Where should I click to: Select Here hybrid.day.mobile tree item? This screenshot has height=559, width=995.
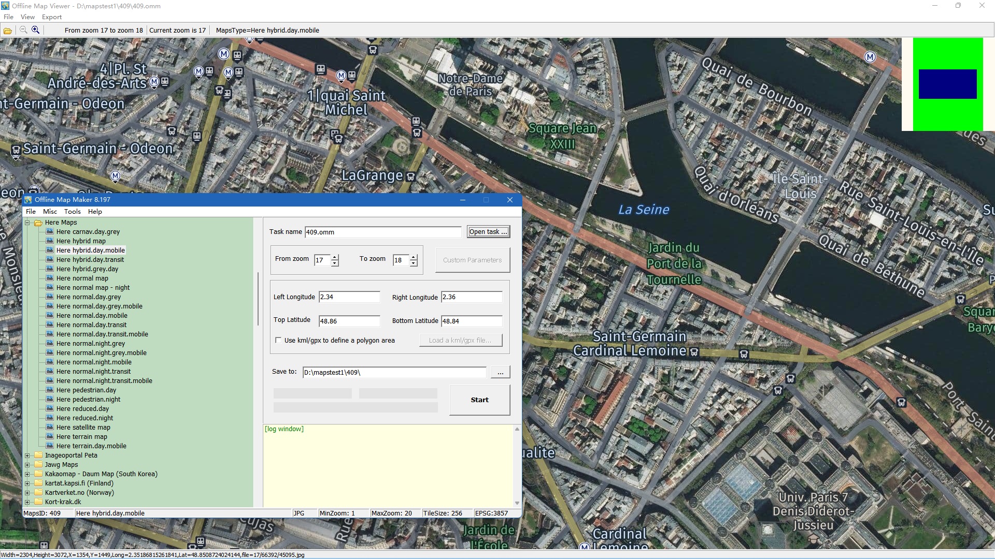[x=90, y=250]
